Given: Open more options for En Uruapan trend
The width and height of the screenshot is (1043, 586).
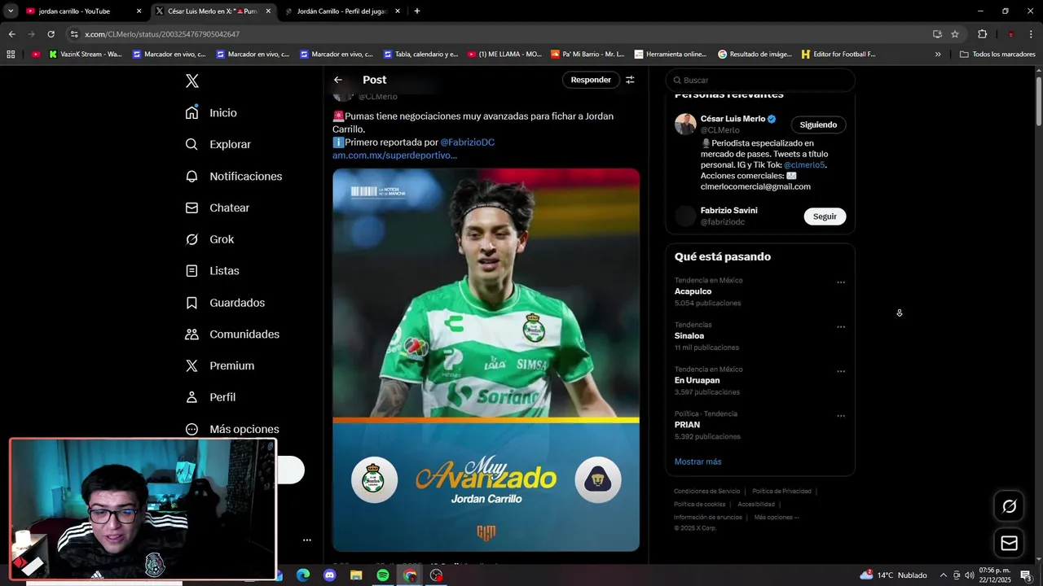Looking at the screenshot, I should [841, 371].
